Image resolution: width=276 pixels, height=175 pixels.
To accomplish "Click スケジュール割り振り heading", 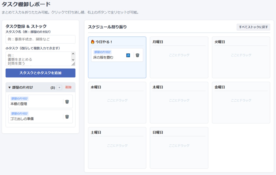I will point(107,27).
